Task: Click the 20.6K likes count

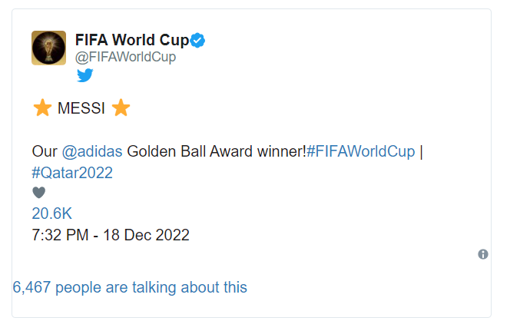Action: coord(51,213)
